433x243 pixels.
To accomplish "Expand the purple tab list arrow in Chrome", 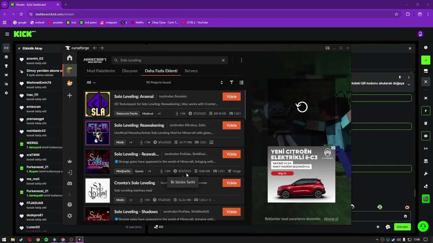I will click(4, 5).
